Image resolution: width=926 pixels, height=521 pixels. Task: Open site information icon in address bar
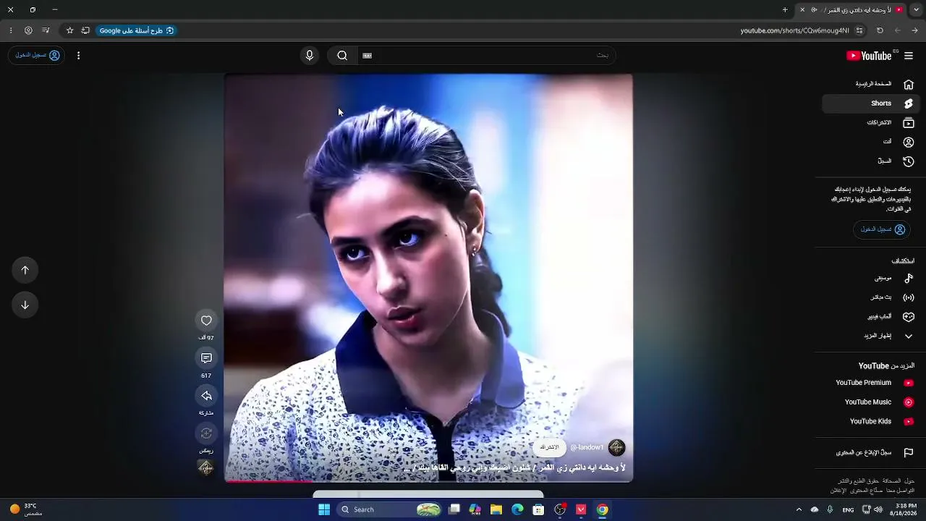pyautogui.click(x=859, y=30)
